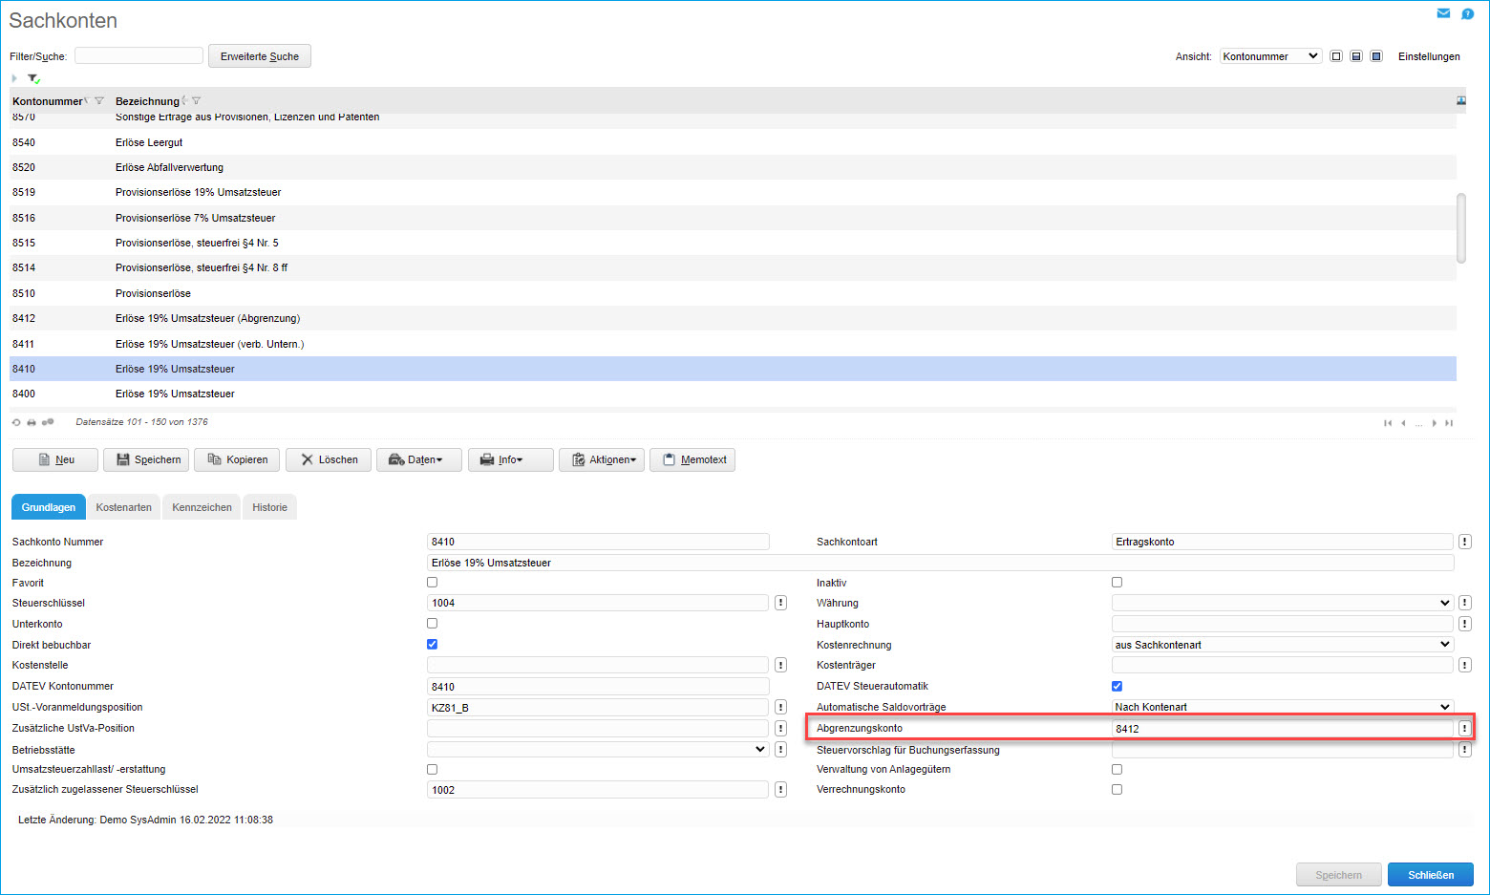
Task: Sort by the Kontonummer column header
Action: (x=48, y=101)
